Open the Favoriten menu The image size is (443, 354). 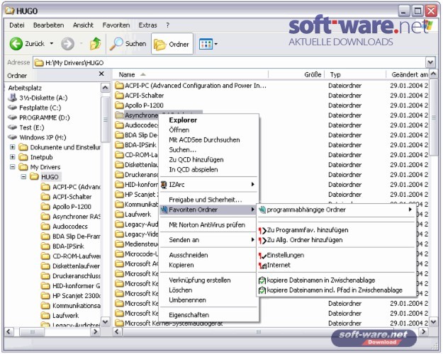point(116,25)
